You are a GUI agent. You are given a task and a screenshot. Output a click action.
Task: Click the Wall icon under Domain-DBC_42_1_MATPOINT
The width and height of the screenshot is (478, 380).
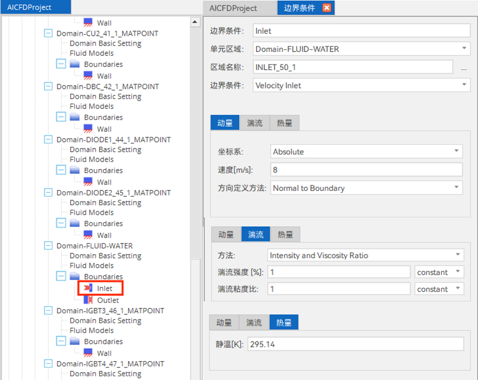pyautogui.click(x=88, y=129)
